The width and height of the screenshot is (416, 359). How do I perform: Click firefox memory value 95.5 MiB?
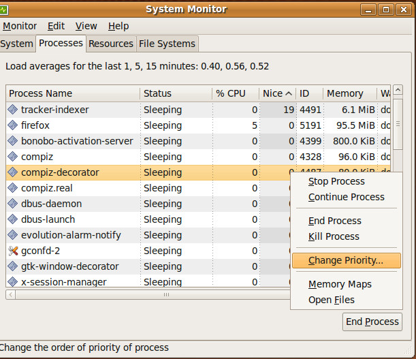(355, 125)
